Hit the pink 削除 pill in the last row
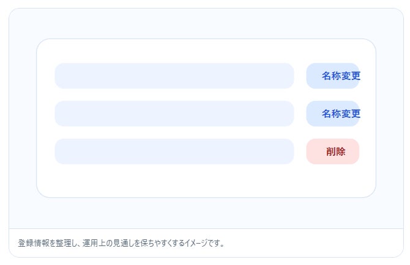410x265 pixels. [x=333, y=151]
